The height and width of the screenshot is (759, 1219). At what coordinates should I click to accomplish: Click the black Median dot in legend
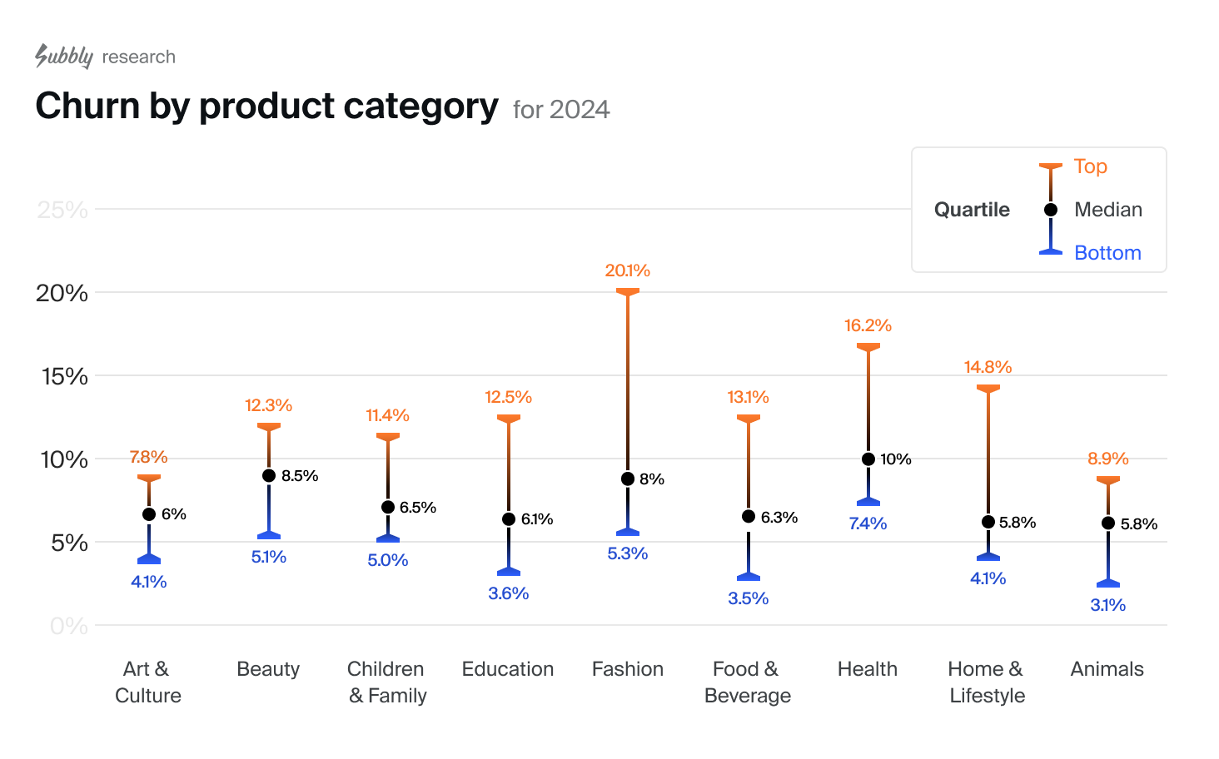pos(1051,210)
